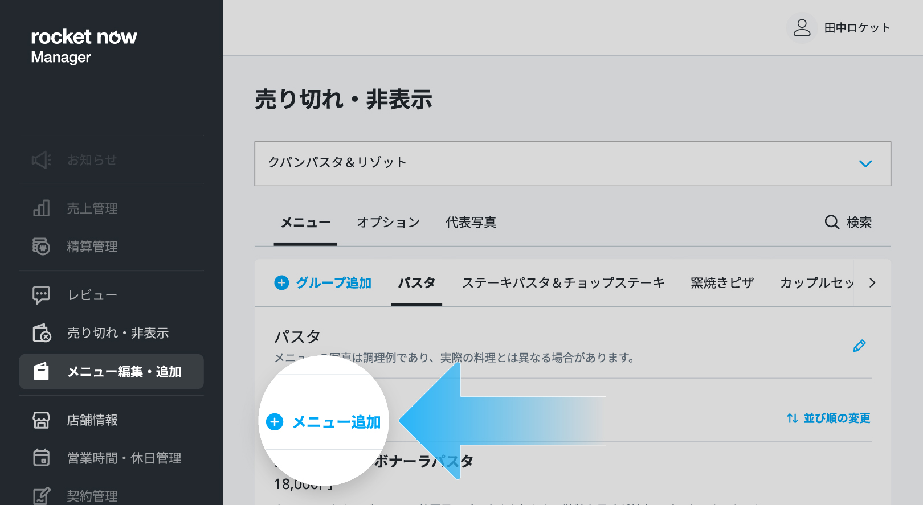923x505 pixels.
Task: Open レビュー speech bubble icon
Action: click(41, 295)
